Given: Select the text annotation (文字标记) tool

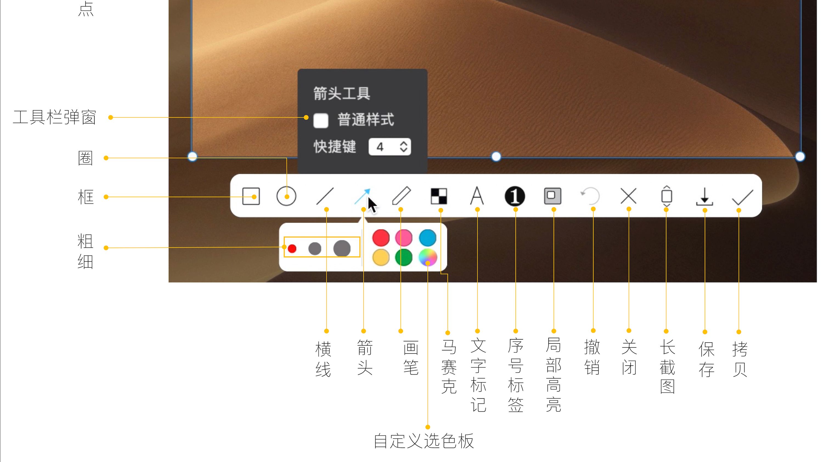Looking at the screenshot, I should click(x=477, y=197).
